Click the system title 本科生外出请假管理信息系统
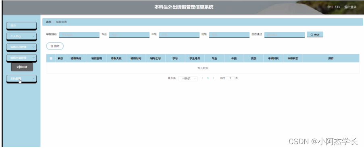364x149 pixels. coord(184,7)
